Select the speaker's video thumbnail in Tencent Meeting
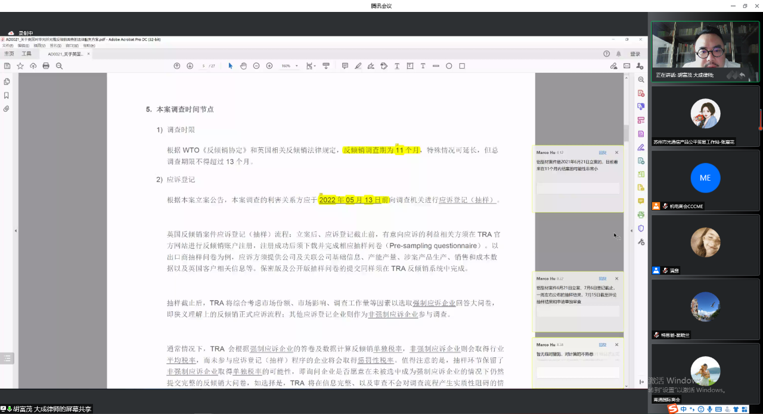The height and width of the screenshot is (414, 763). pos(705,51)
